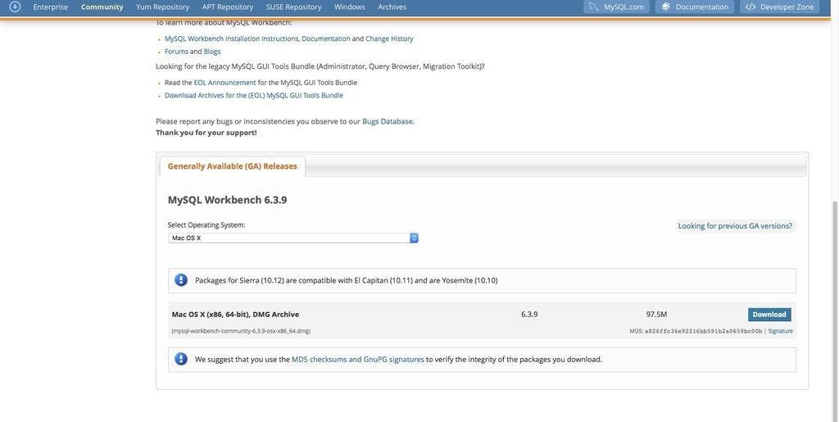Select the Generally Available (GA) Releases tab
This screenshot has height=422, width=839.
(232, 166)
